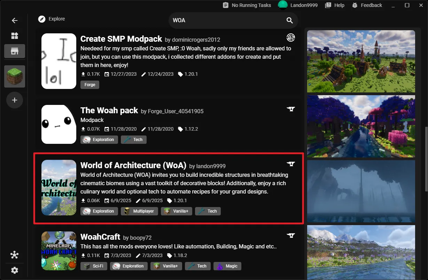Select Magic tag on WoahCraft
Screen dimensions: 428x280
(x=227, y=266)
